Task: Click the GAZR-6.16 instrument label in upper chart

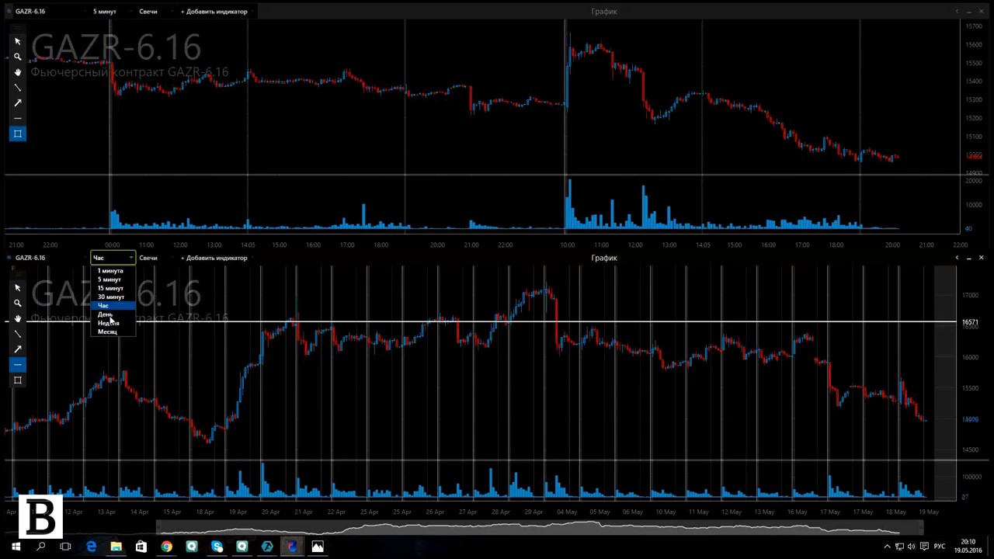Action: coord(30,12)
